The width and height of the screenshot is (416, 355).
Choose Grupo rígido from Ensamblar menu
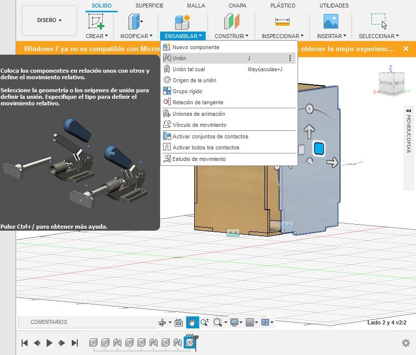click(x=187, y=91)
